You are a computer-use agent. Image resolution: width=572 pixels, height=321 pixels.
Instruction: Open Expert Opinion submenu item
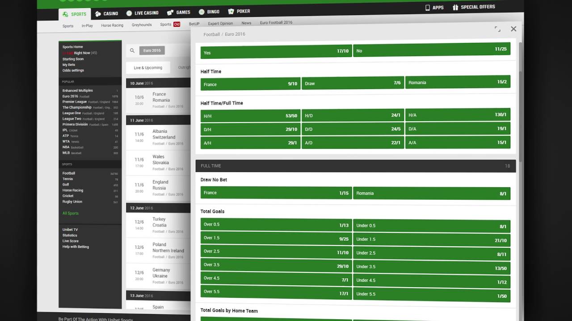(x=220, y=23)
